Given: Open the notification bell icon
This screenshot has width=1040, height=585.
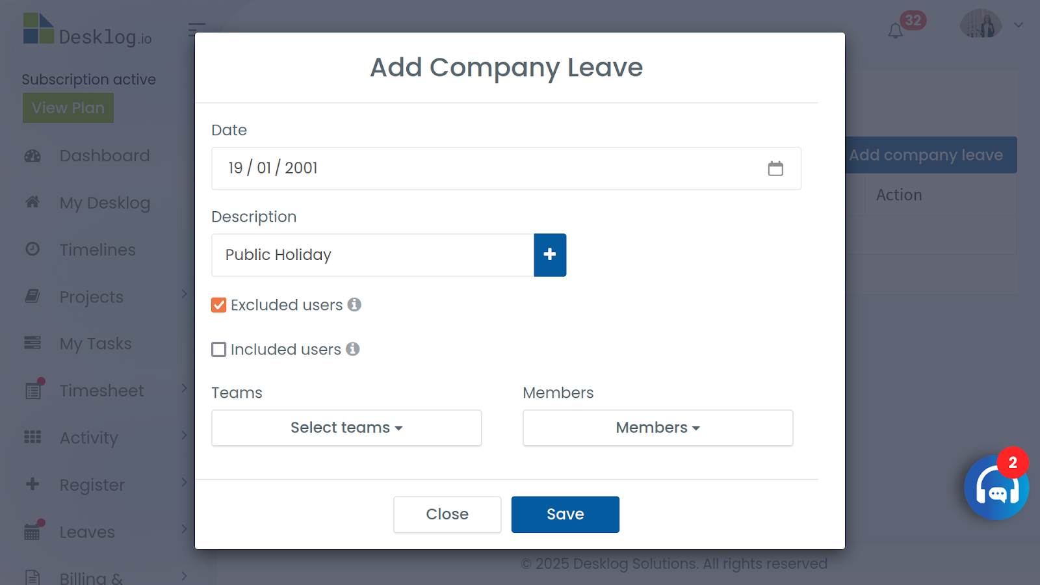Looking at the screenshot, I should 896,31.
